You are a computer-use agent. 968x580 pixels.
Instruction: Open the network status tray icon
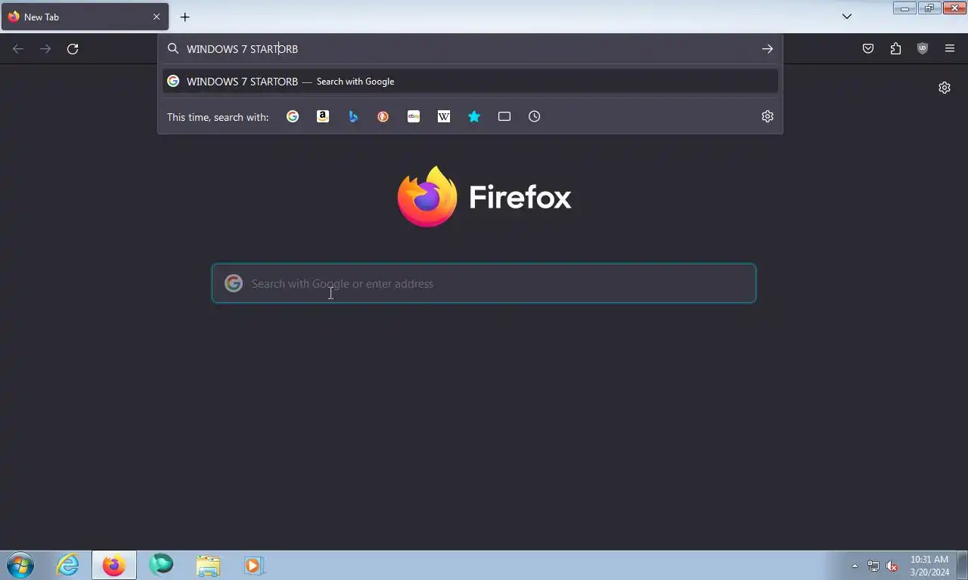coord(873,566)
